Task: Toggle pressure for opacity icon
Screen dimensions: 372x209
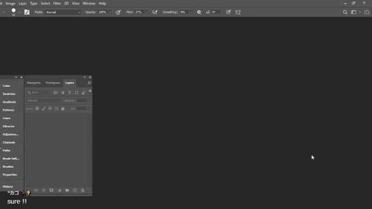Action: click(x=118, y=12)
